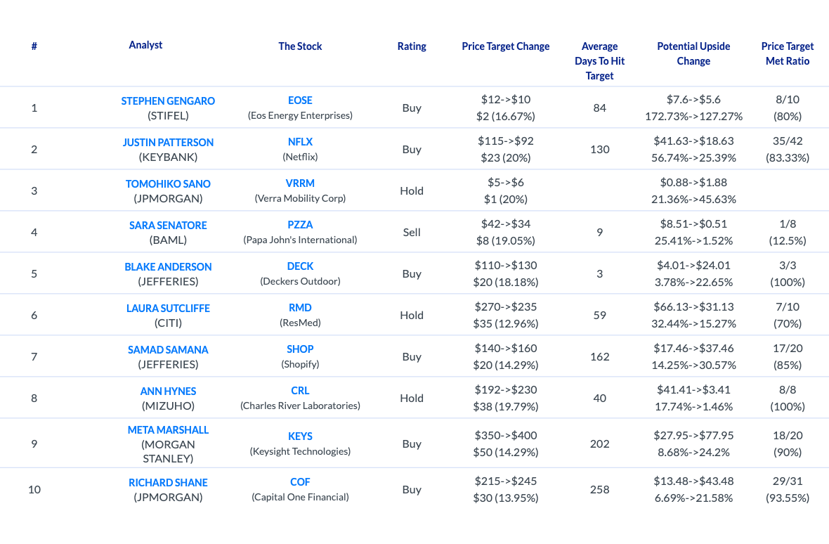Click the 1/8 (12.5%) met ratio cell
The height and width of the screenshot is (544, 829).
pos(788,232)
